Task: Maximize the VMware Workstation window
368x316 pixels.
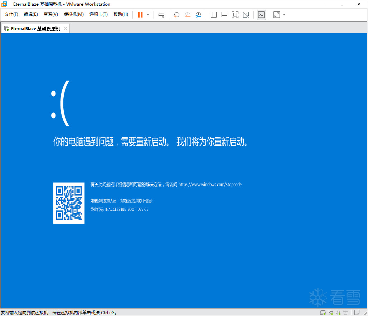Action: coord(342,4)
